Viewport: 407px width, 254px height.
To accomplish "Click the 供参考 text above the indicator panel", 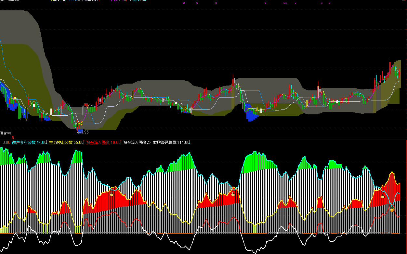I will tap(6, 133).
